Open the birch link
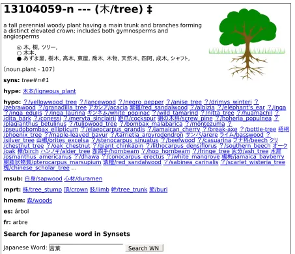This screenshot has height=254, width=295. pos(28,151)
